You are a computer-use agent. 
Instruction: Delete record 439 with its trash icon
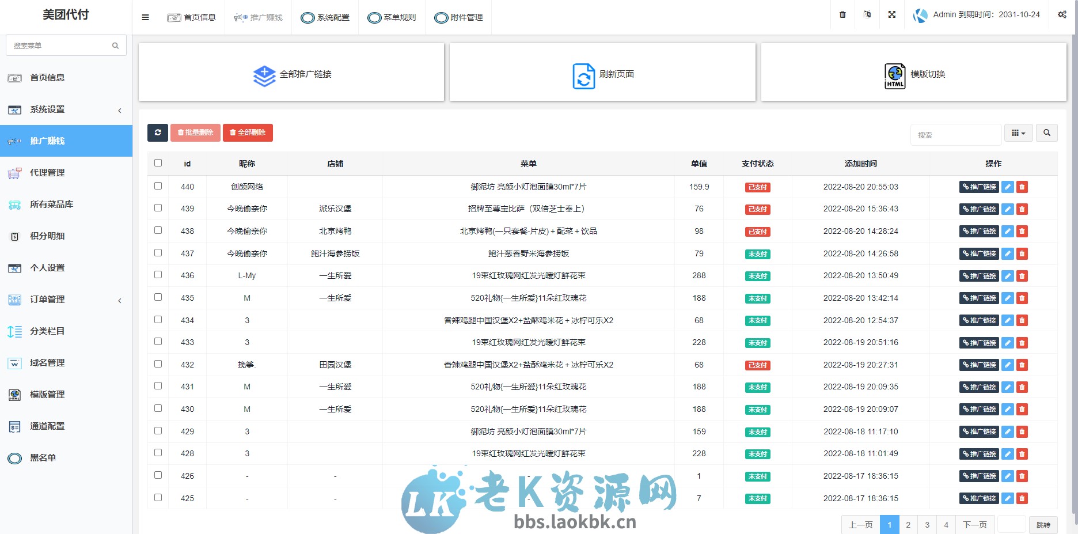(x=1022, y=209)
